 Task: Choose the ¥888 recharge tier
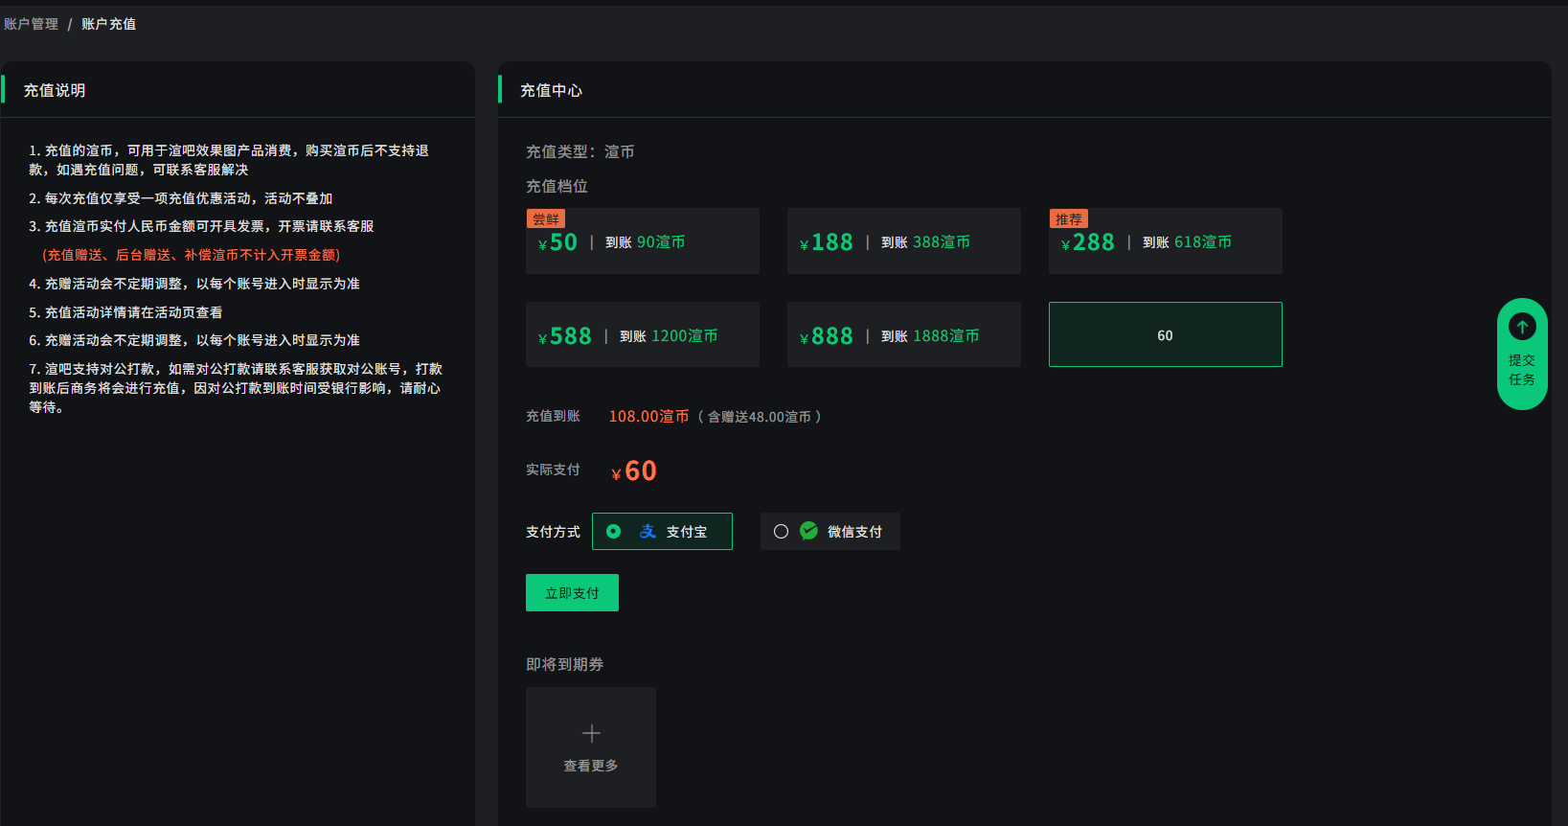tap(903, 335)
